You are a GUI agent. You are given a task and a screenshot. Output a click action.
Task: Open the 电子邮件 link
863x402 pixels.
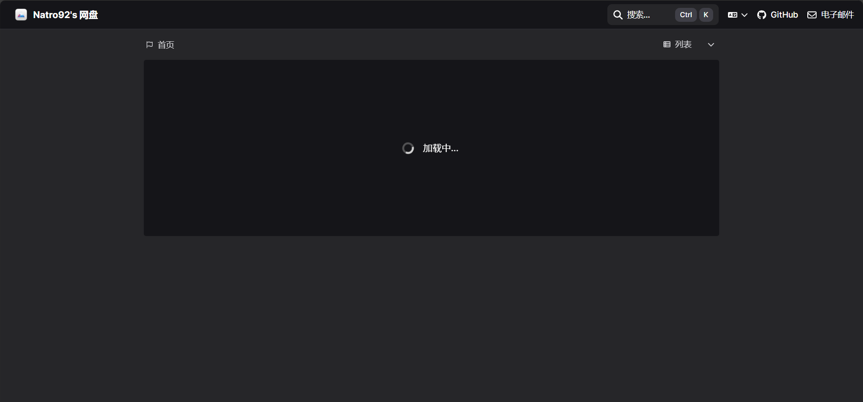pos(837,15)
